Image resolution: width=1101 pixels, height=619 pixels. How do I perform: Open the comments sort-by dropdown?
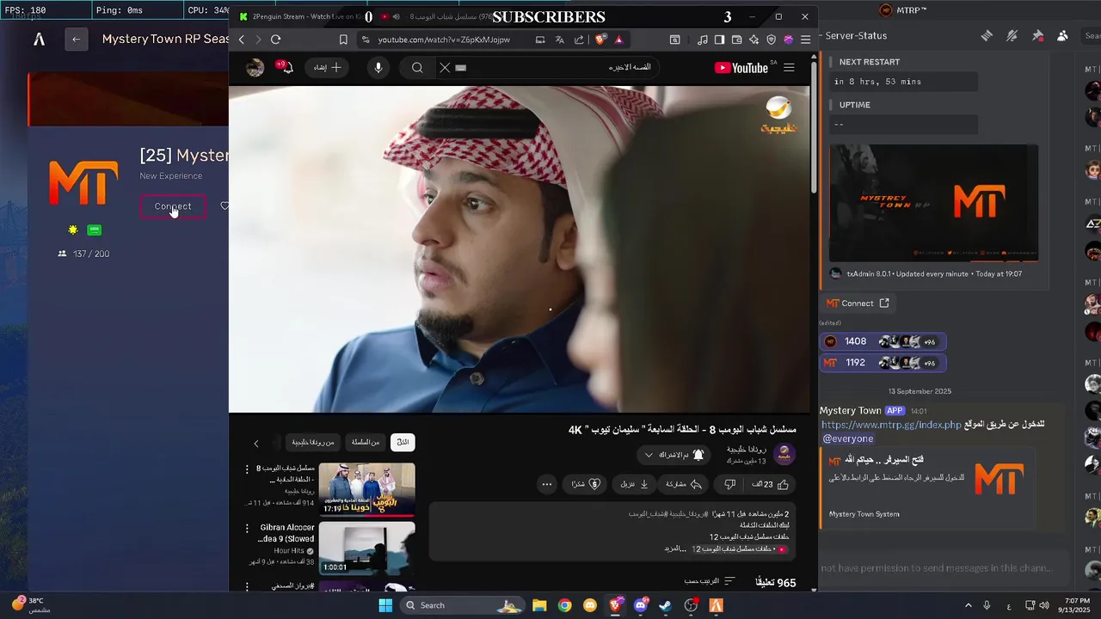(x=710, y=581)
